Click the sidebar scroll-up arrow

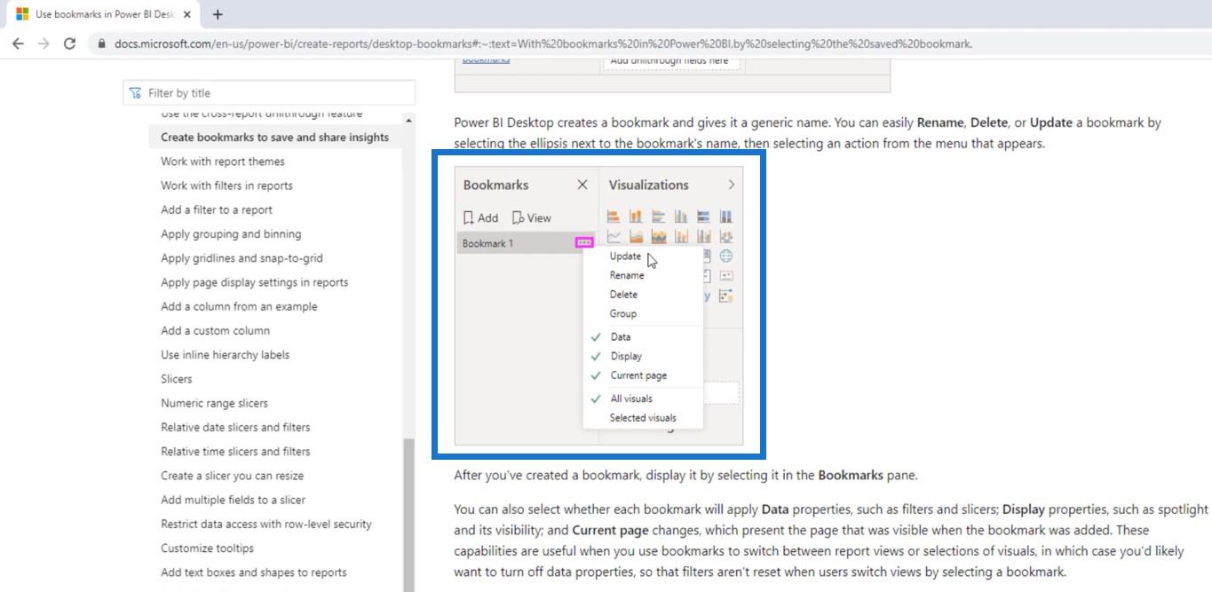(x=408, y=121)
